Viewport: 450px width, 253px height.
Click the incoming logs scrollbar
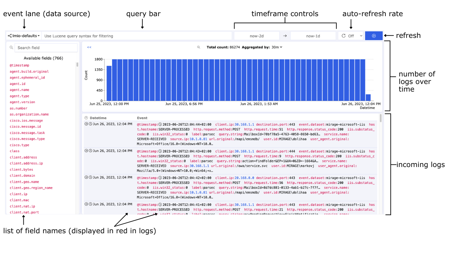[x=381, y=118]
